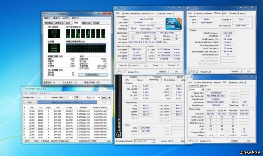Expand the Problem size dropdown in LinX

pyautogui.click(x=44, y=98)
